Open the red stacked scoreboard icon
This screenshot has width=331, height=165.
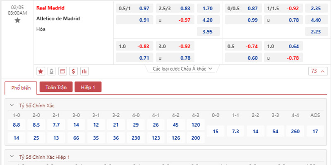[62, 71]
